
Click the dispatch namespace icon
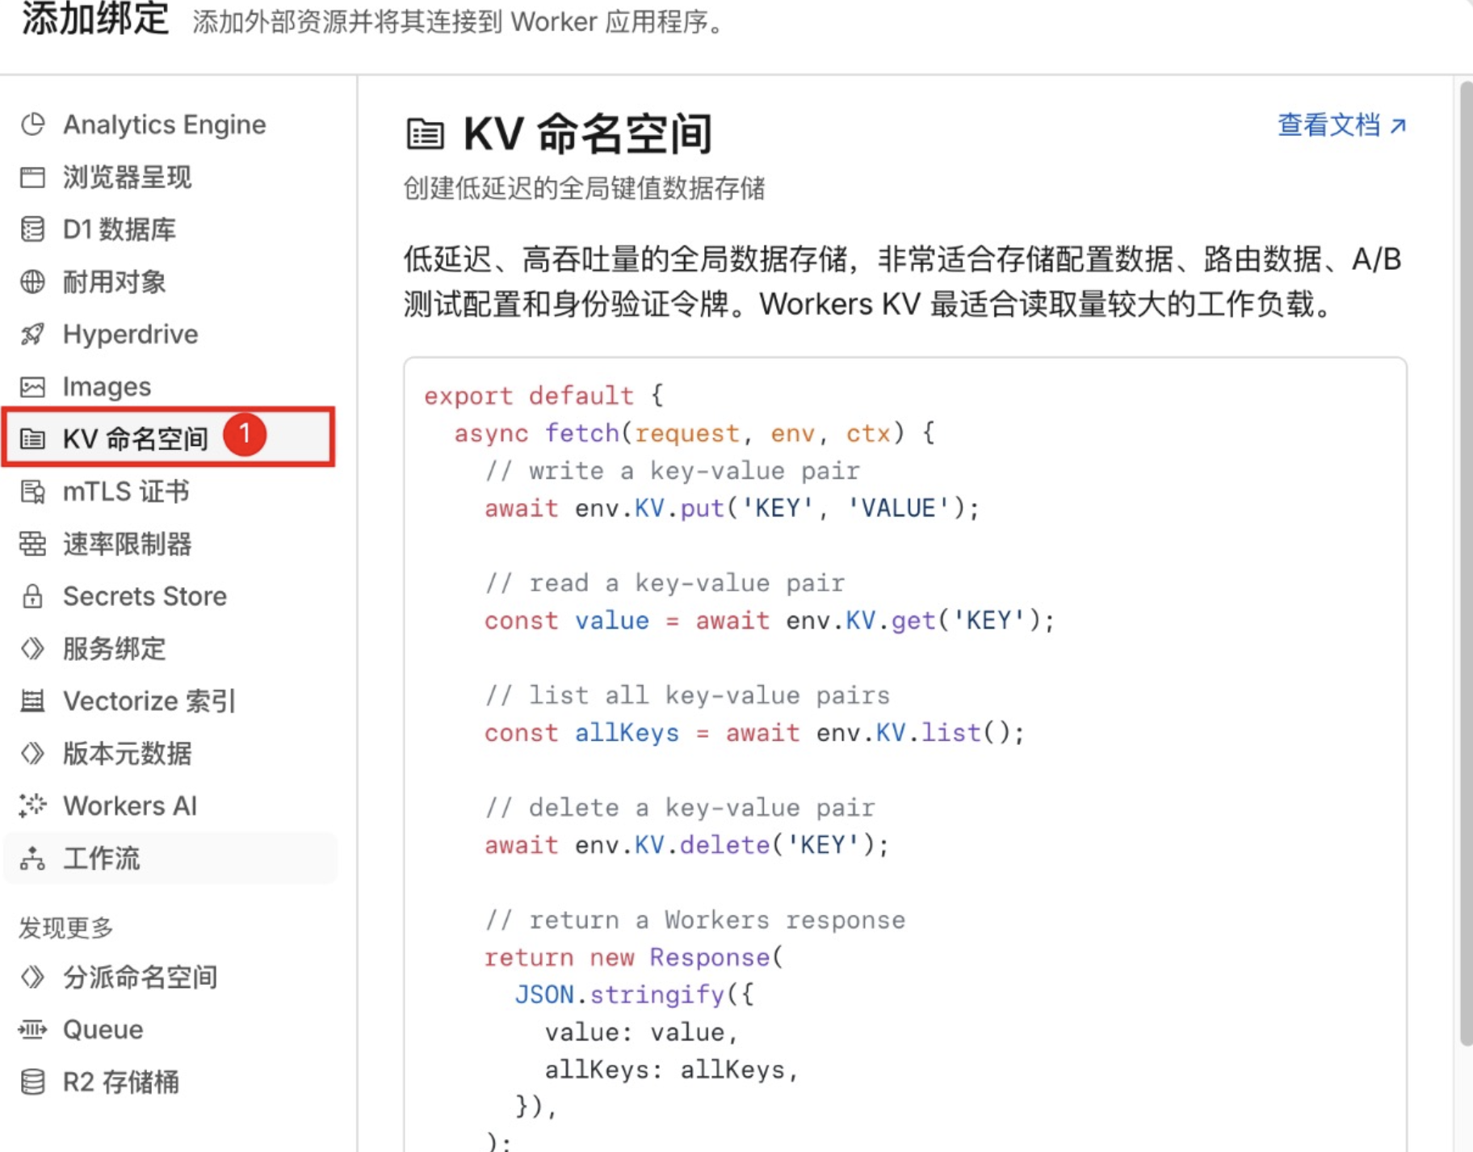pyautogui.click(x=33, y=977)
